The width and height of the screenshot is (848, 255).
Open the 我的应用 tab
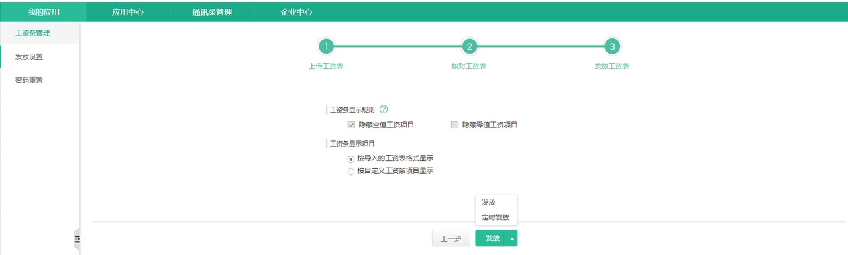(43, 12)
